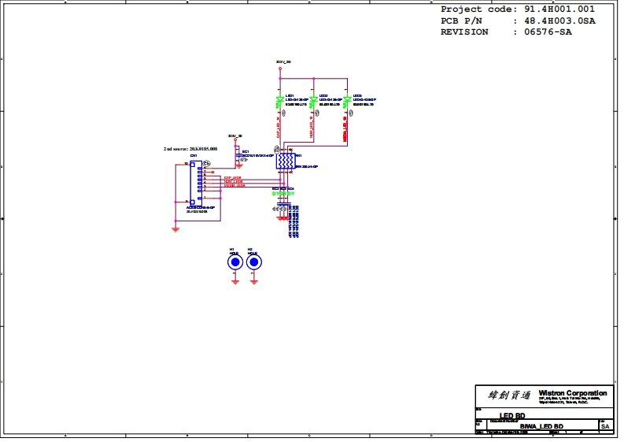
Task: Click 'PCB P/N : 48.4H003.0SA' text
Action: [x=518, y=20]
